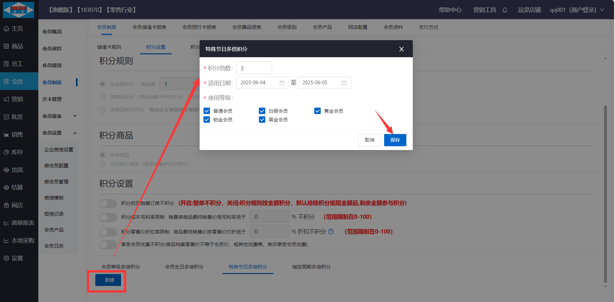
Task: Expand the 会员报表 submenu
Action: (x=75, y=116)
